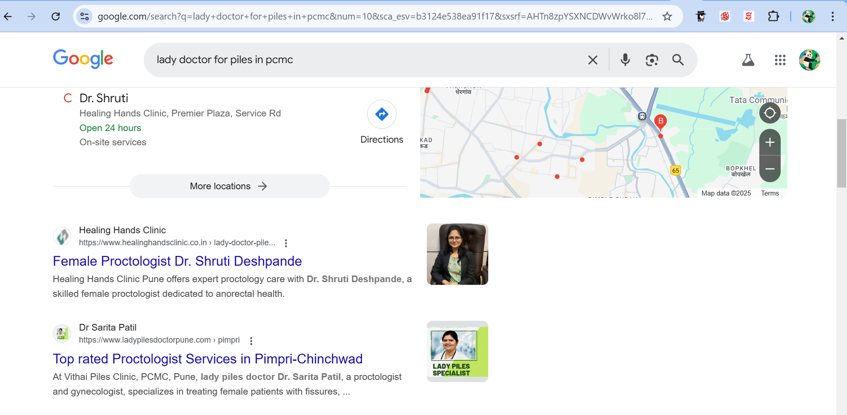Open the browser extensions puzzle icon

tap(774, 16)
